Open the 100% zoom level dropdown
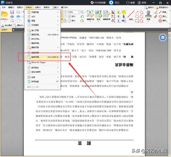The width and height of the screenshot is (171, 157). point(79,12)
